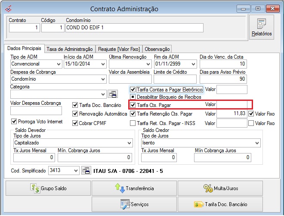Click the Categoria lookup icon
The image size is (284, 216).
pyautogui.click(x=112, y=94)
